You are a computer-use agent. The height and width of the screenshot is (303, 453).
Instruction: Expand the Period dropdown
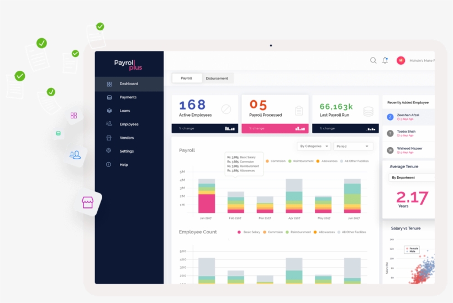353,147
